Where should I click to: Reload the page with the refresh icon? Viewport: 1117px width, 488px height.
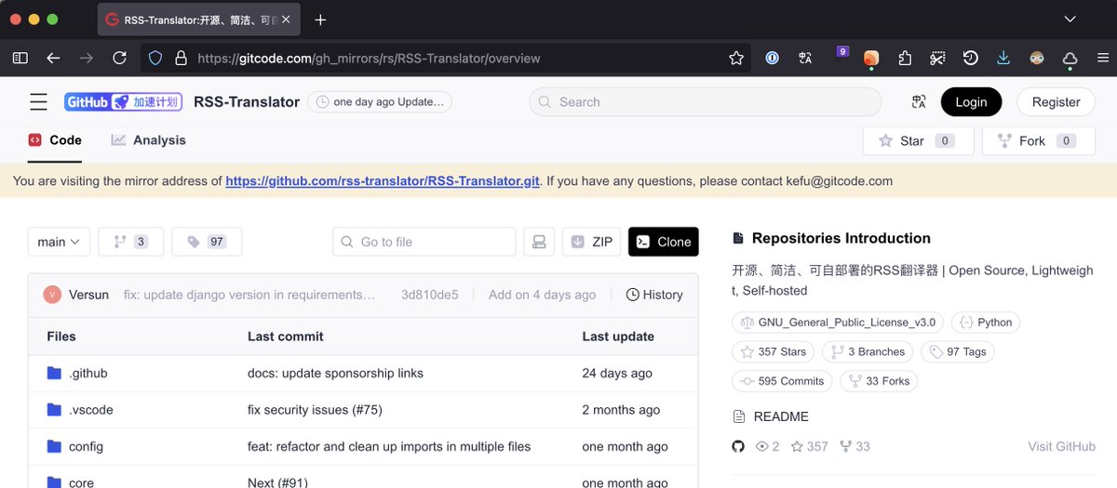pyautogui.click(x=119, y=58)
